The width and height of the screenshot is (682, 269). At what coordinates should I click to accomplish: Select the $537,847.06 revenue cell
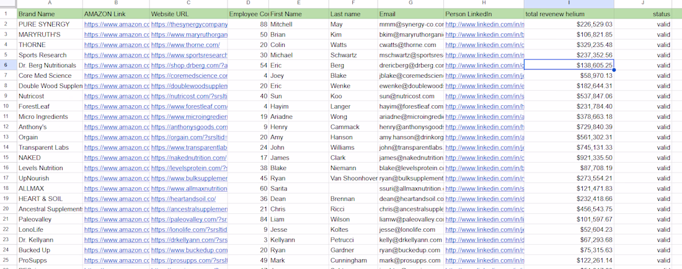point(569,96)
